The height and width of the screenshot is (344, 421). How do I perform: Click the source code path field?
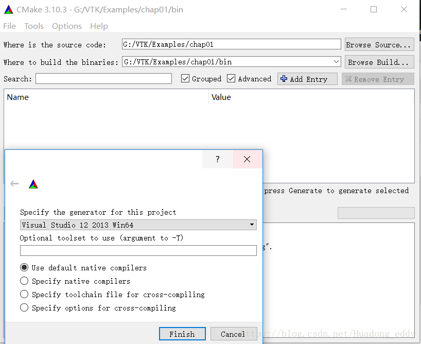(232, 44)
